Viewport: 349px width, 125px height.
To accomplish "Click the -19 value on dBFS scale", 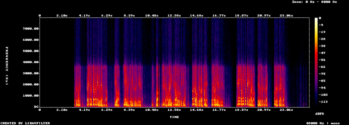I will tap(322, 32).
